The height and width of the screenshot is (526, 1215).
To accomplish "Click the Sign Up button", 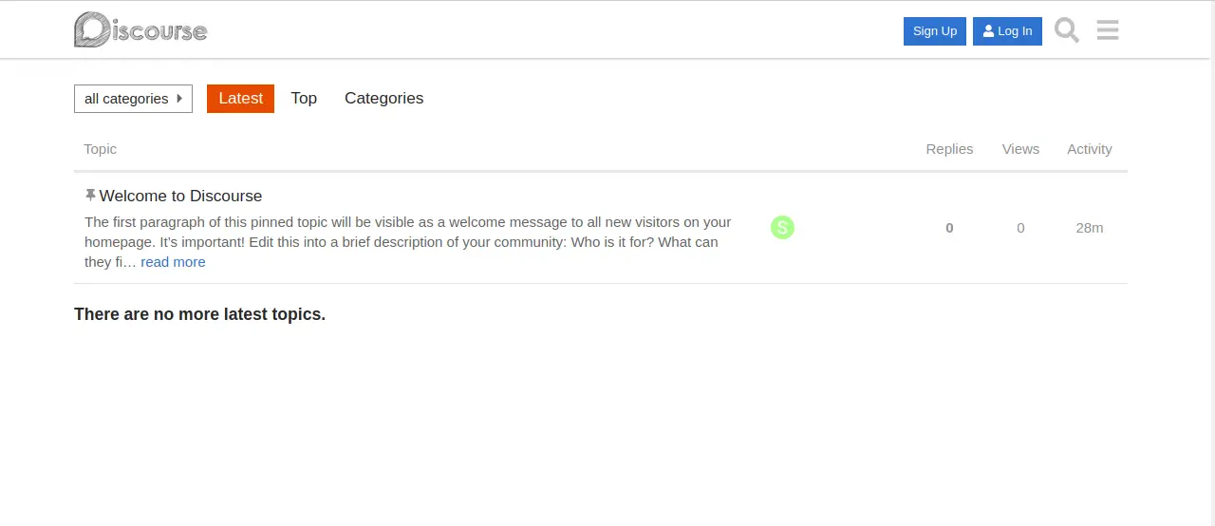I will click(x=935, y=31).
